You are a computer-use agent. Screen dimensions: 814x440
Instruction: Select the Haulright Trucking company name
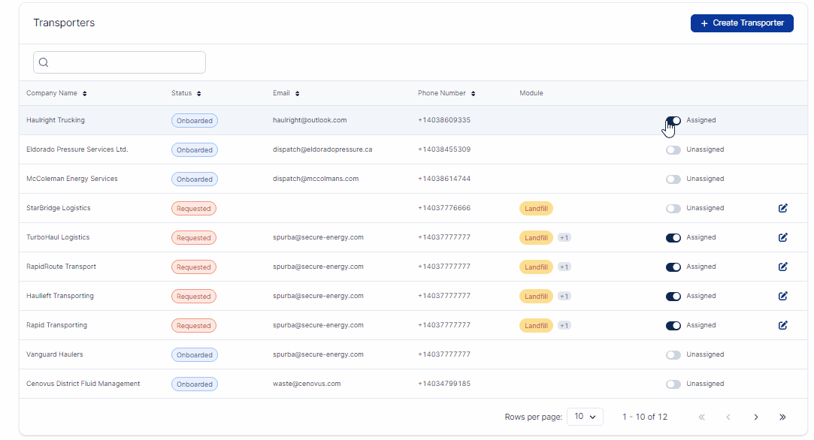[x=56, y=120]
